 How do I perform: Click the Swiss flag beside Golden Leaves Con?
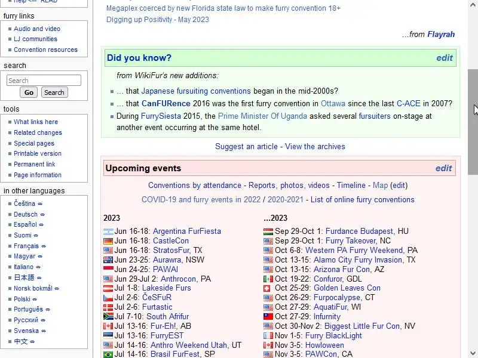click(266, 288)
